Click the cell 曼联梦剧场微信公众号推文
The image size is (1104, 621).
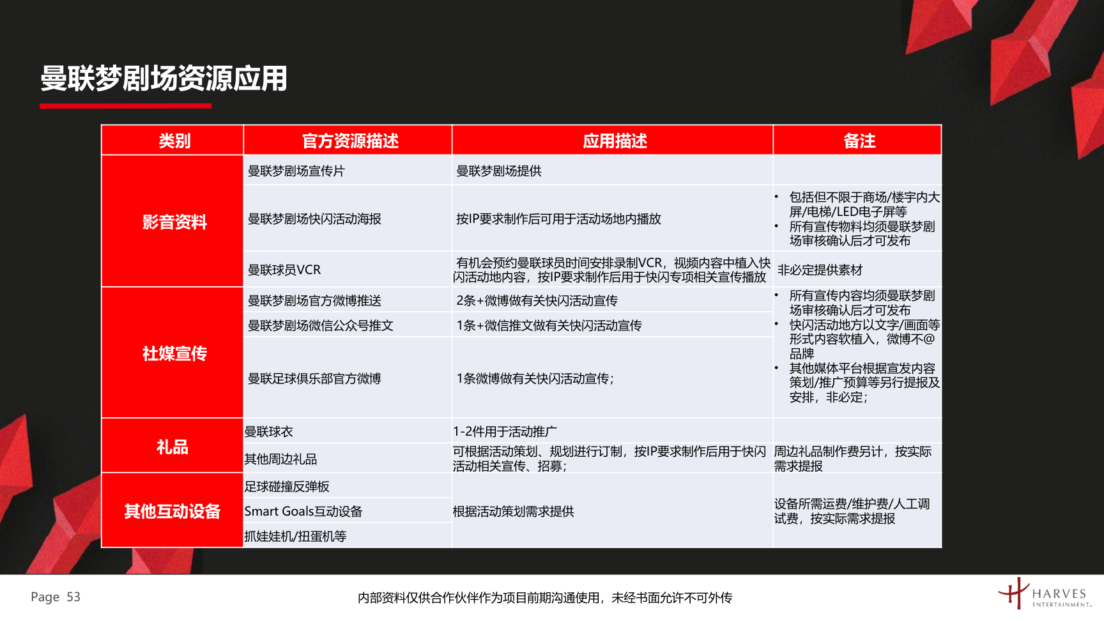[348, 325]
